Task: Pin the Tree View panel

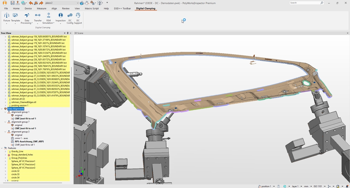Action: 67,33
